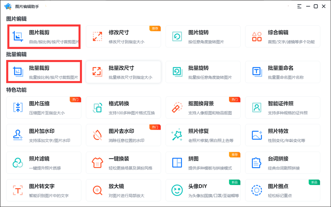Click the 图片编辑助手 app logo
Viewport: 331px width, 207px height.
click(x=8, y=6)
